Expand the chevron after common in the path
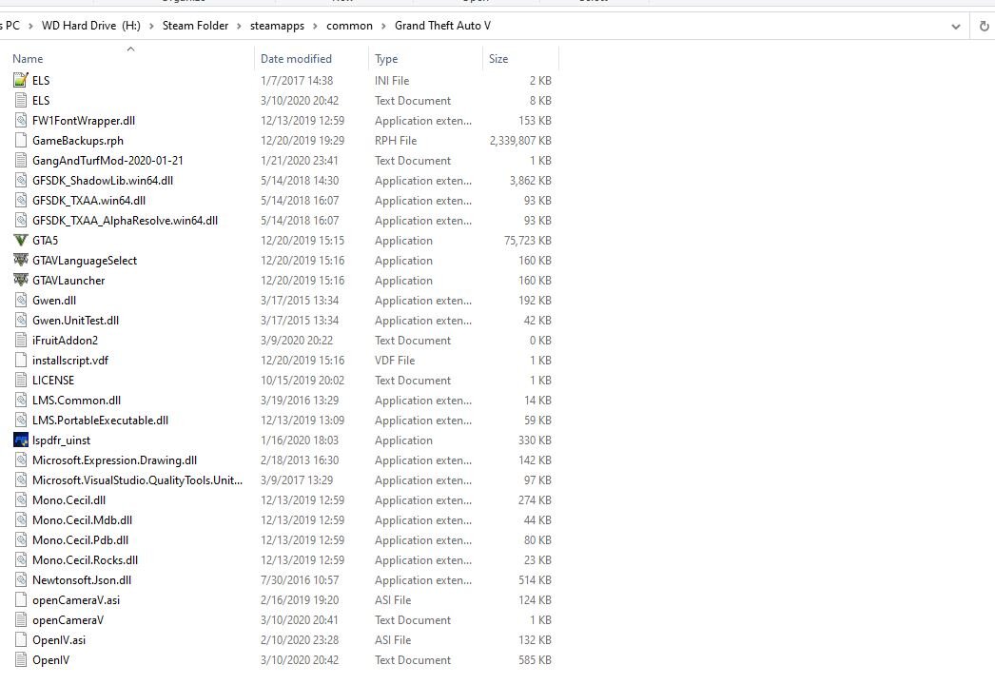Image resolution: width=995 pixels, height=685 pixels. [384, 26]
